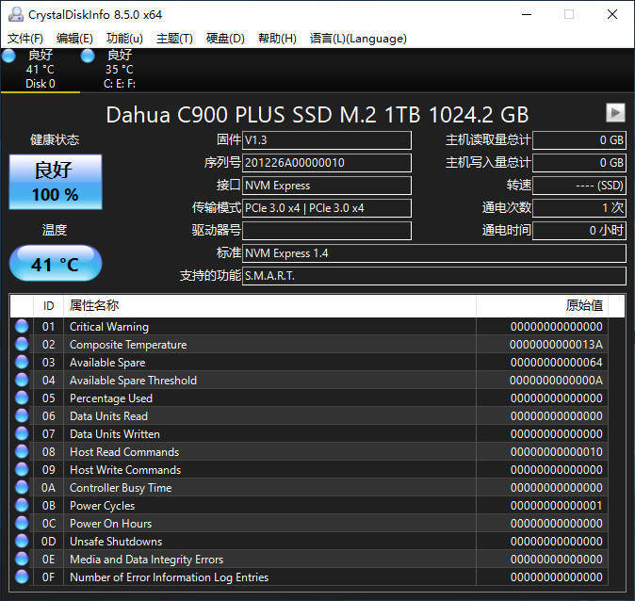635x601 pixels.
Task: Click the transfer mode field PCIe 3.0 x4
Action: (326, 208)
